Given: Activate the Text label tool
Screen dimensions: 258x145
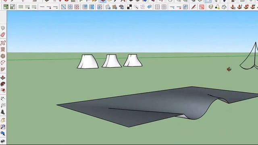Looking at the screenshot, I should (3, 105).
